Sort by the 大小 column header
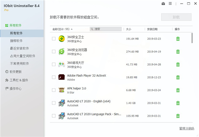The width and height of the screenshot is (199, 137). [x=128, y=29]
